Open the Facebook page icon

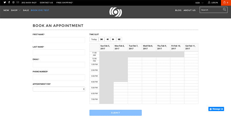coord(9,2)
